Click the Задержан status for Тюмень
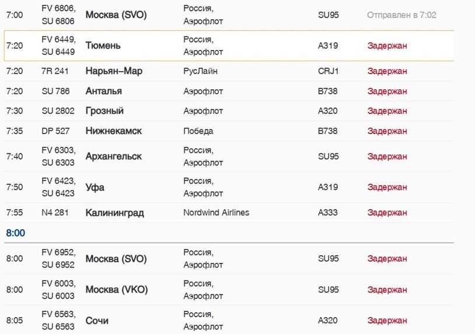Viewport: 475px width, 334px height. pyautogui.click(x=387, y=46)
